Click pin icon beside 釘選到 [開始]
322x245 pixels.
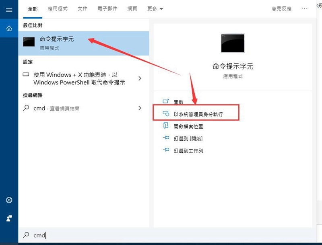tap(166, 138)
